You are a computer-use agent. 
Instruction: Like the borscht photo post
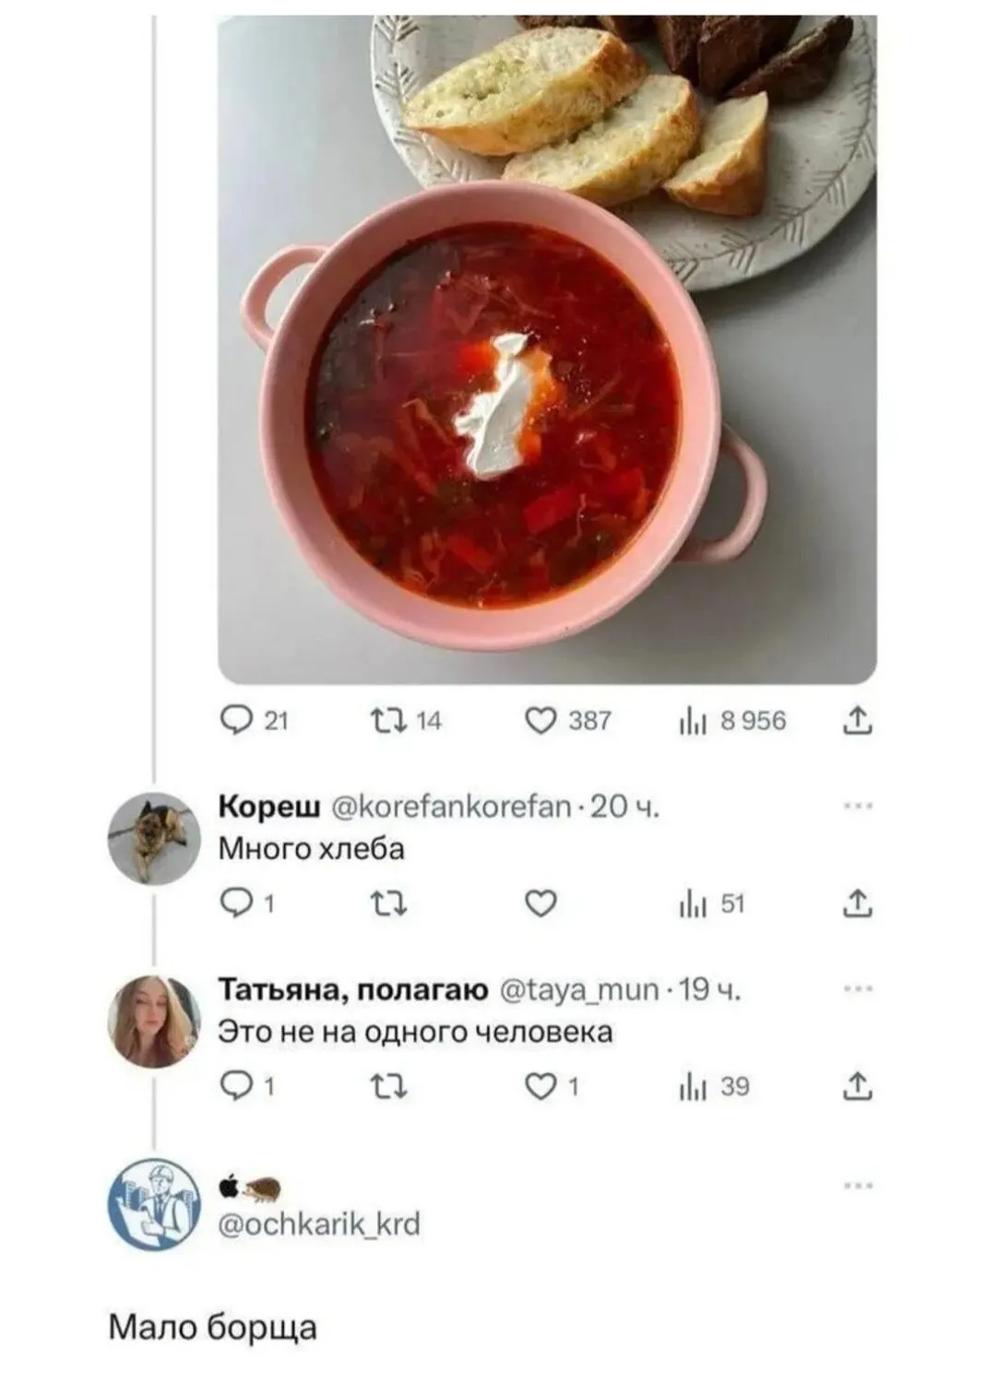click(541, 720)
